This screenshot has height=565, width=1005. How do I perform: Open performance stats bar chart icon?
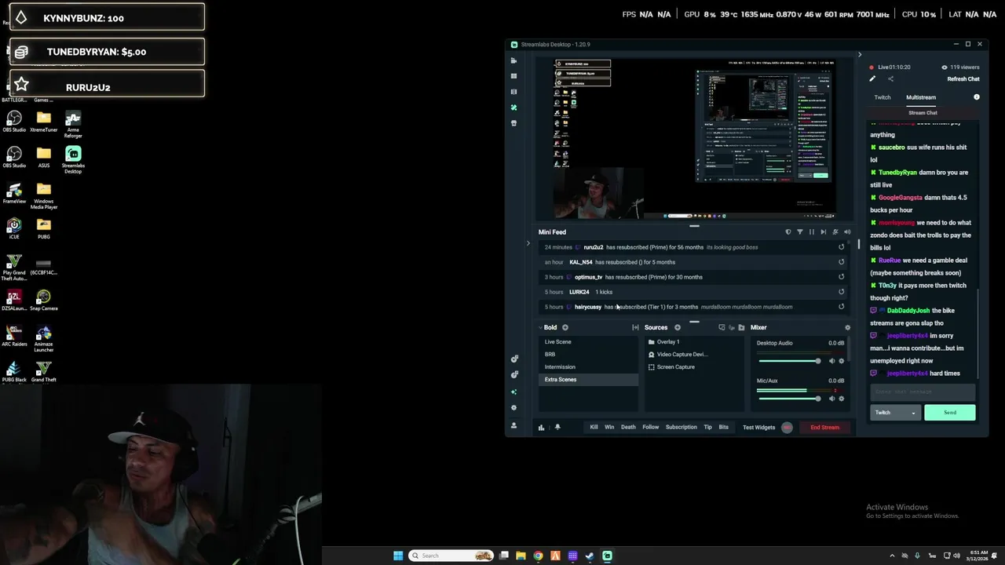tap(541, 428)
